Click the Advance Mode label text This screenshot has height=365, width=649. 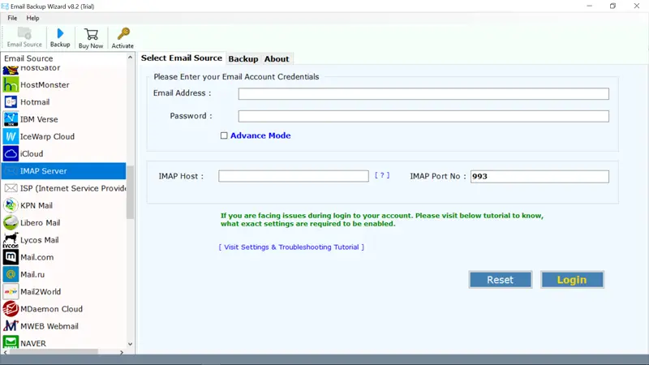click(260, 135)
